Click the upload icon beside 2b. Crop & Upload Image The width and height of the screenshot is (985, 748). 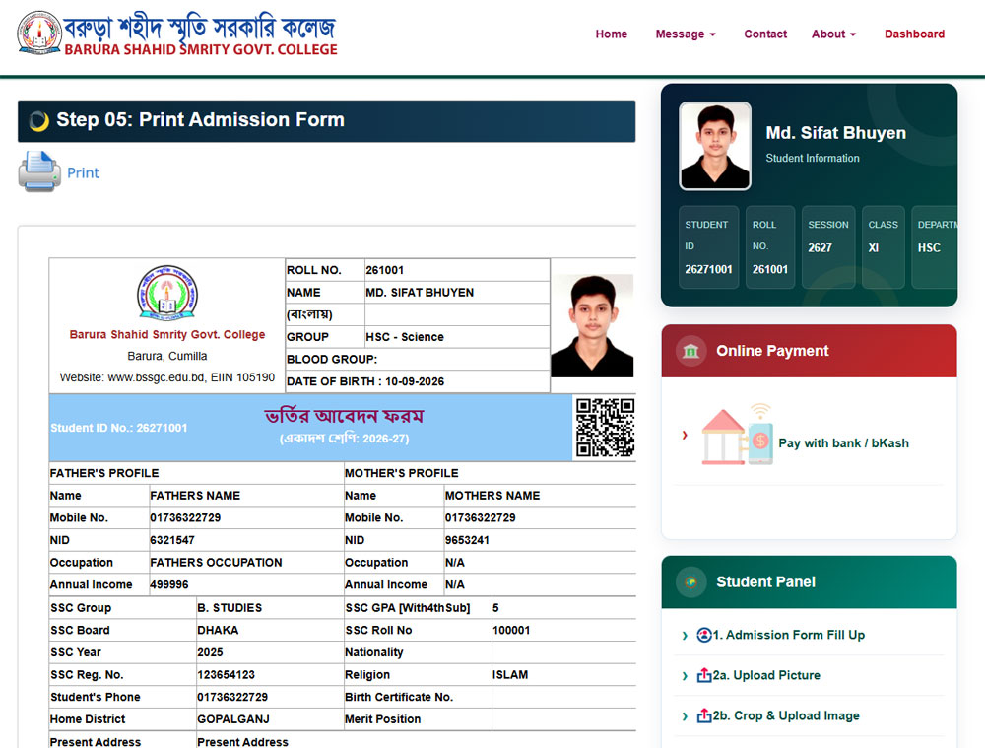point(704,715)
